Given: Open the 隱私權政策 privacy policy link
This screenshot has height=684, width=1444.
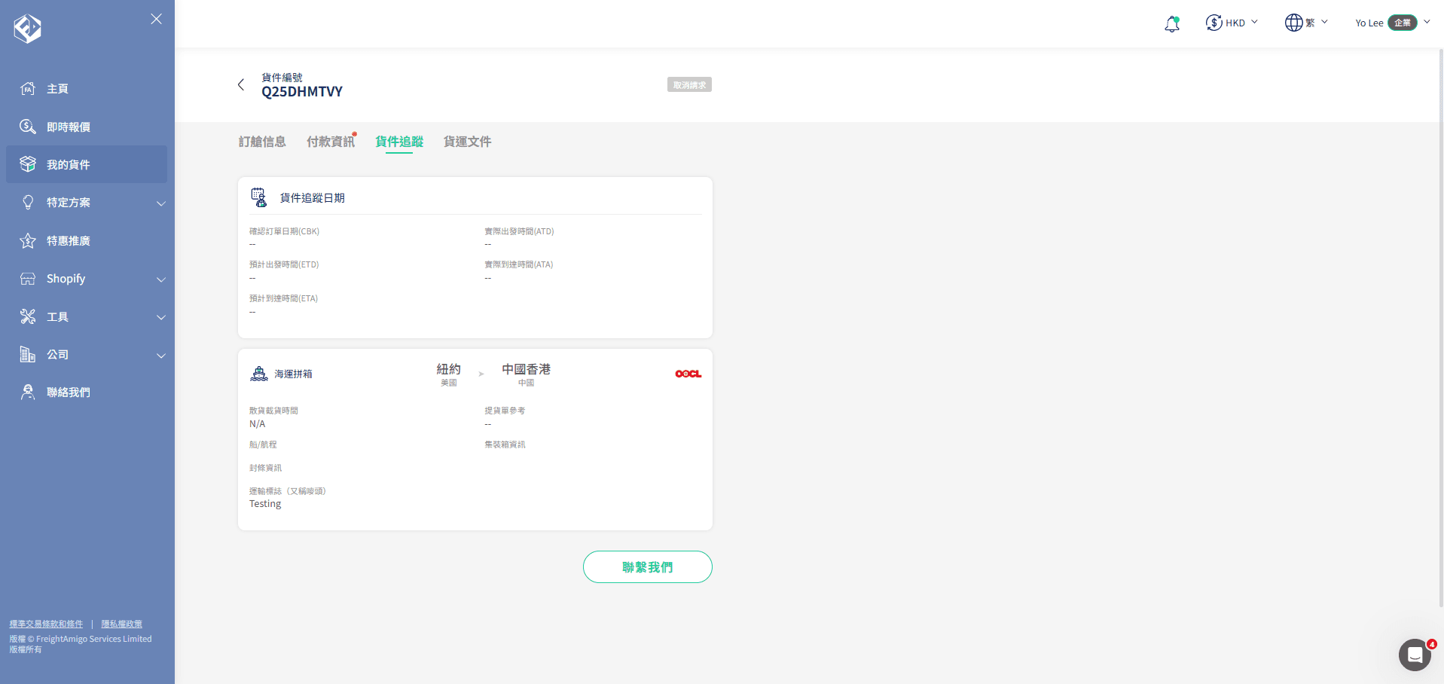Looking at the screenshot, I should coord(121,624).
